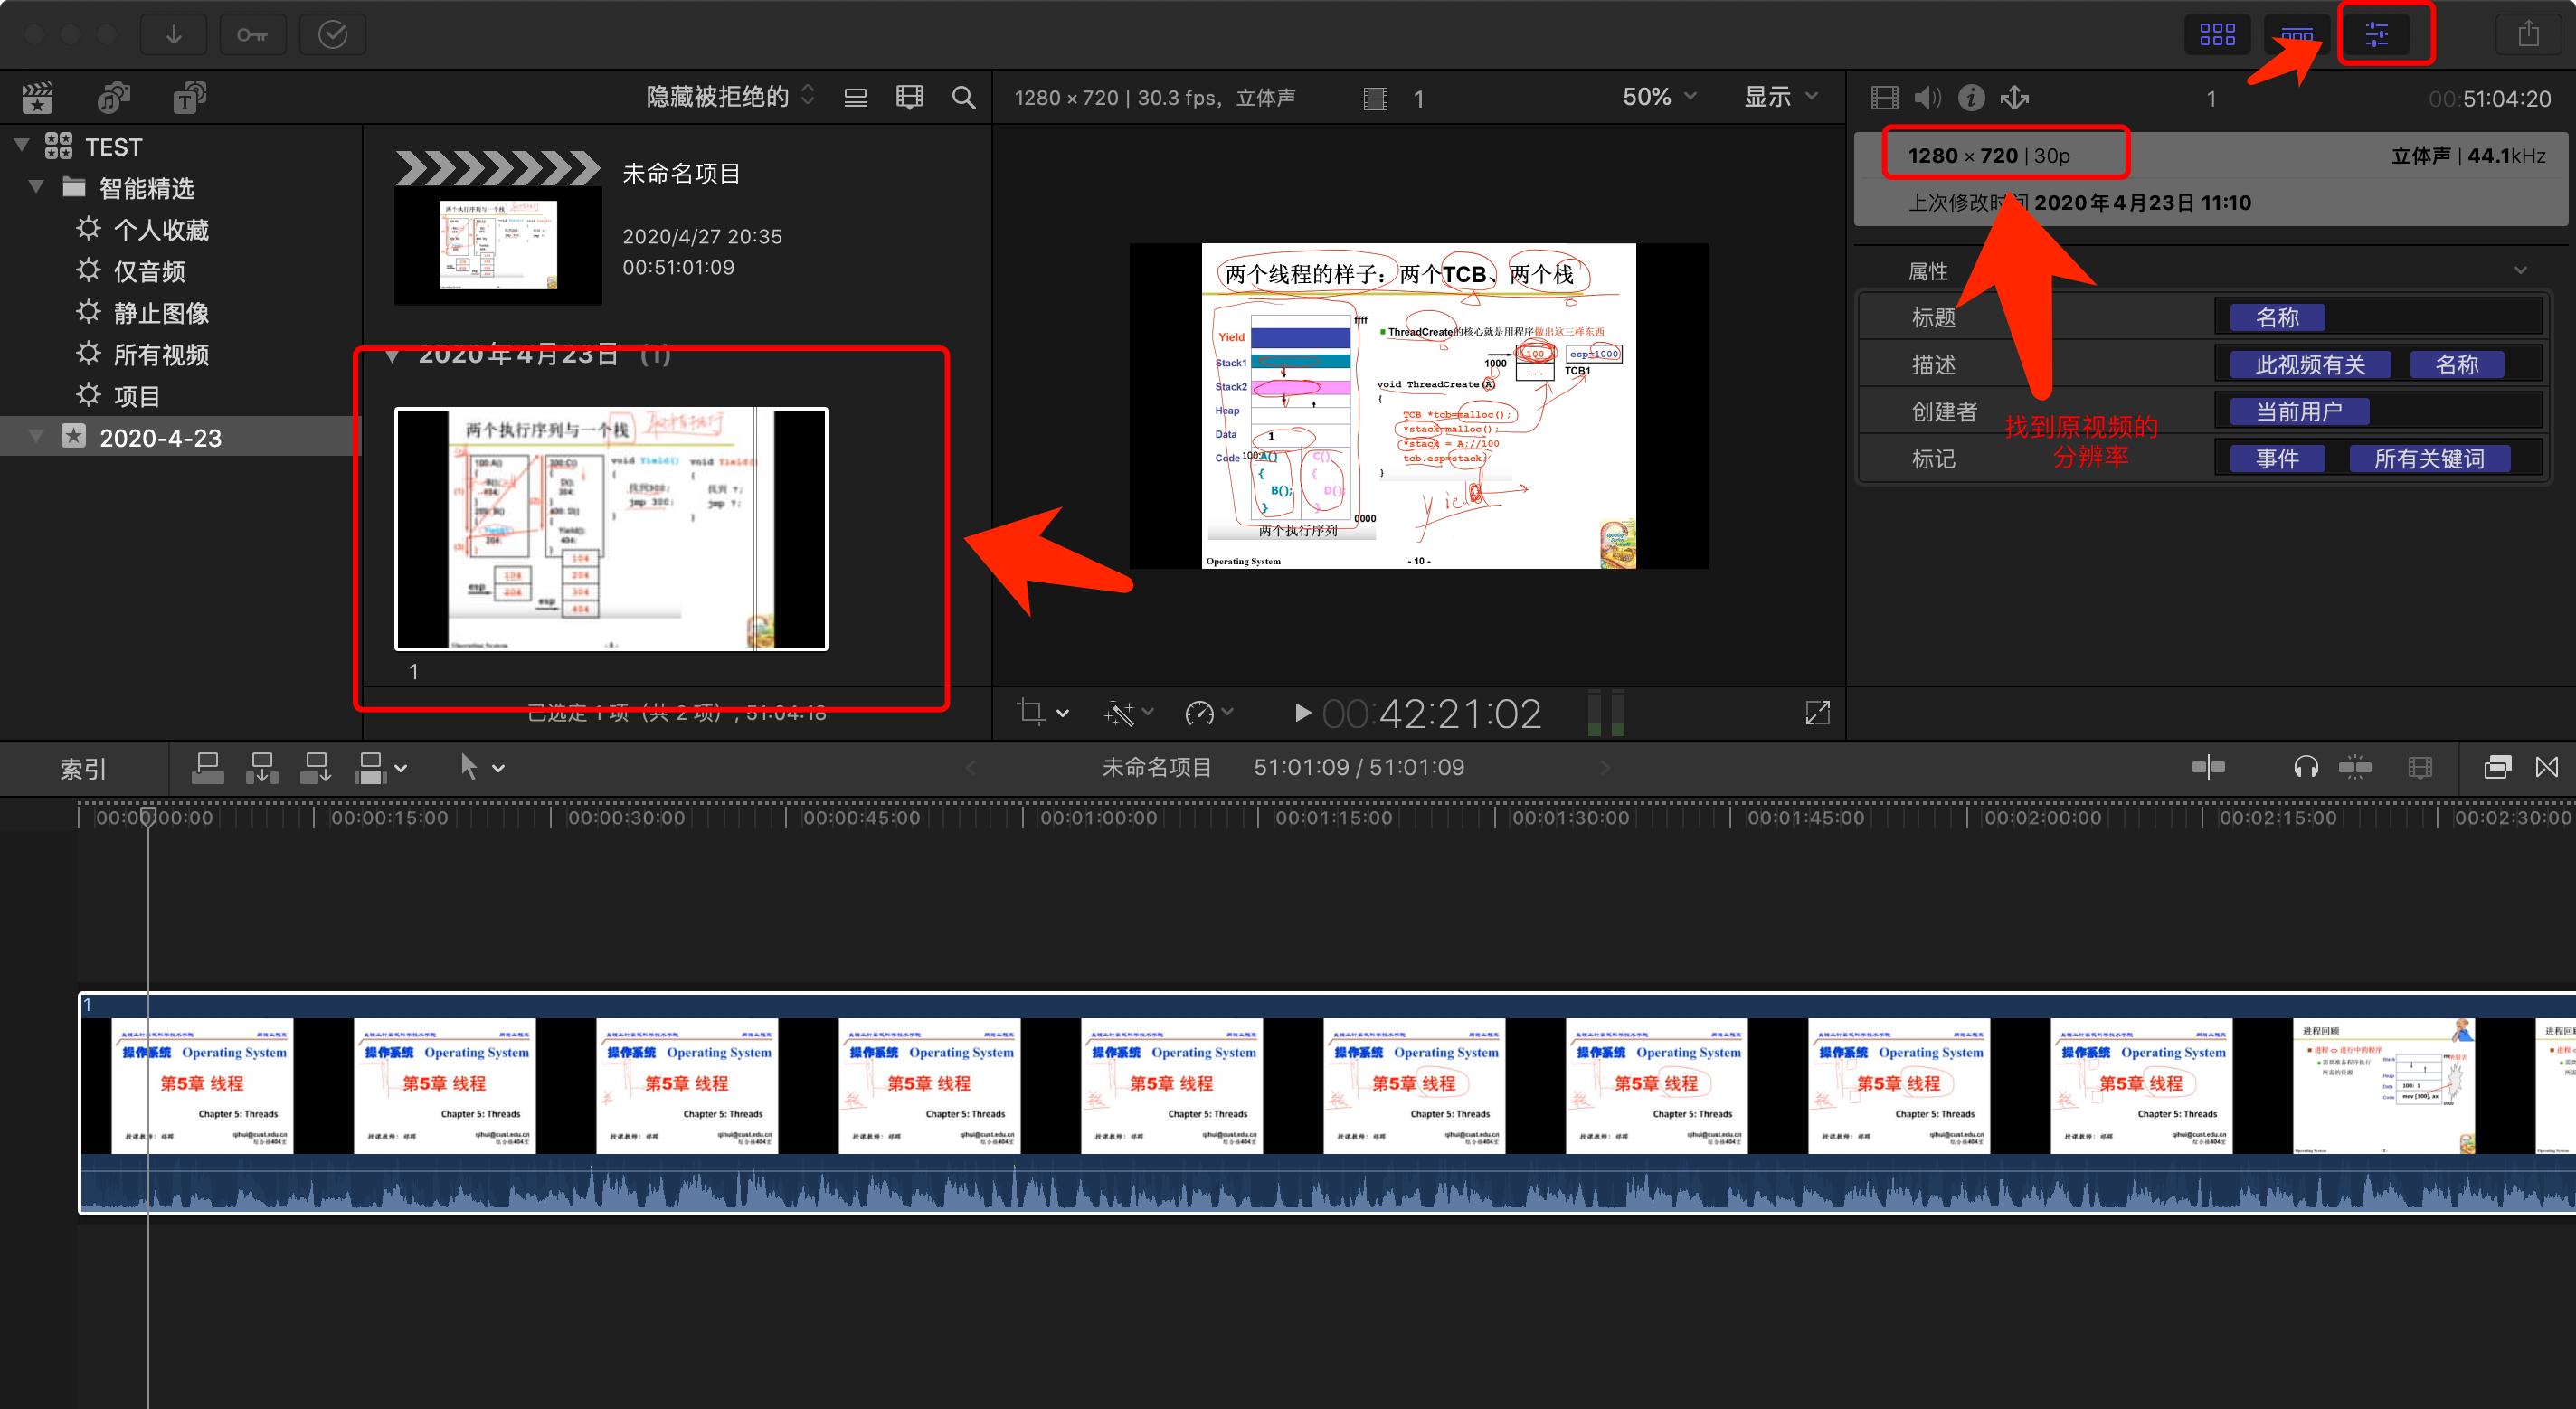
Task: Click append clip to storyline button
Action: 316,767
